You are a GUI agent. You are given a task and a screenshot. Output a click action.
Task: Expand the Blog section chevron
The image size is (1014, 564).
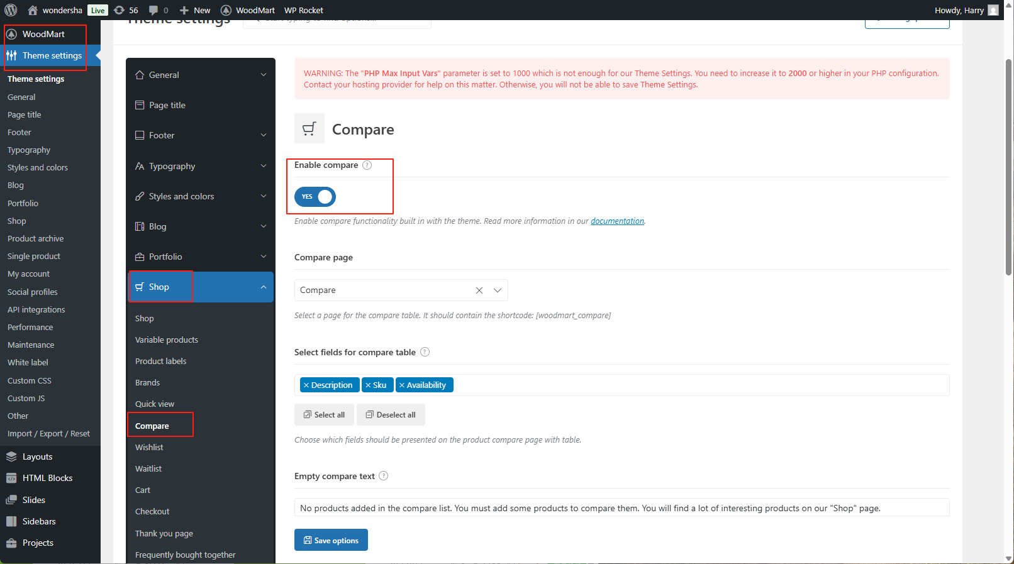(264, 226)
